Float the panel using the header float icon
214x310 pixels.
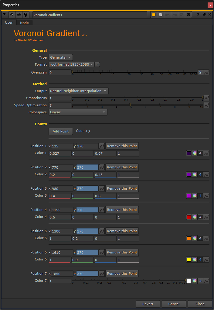[204, 15]
